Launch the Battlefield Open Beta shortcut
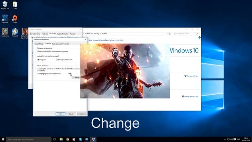 tap(24, 33)
